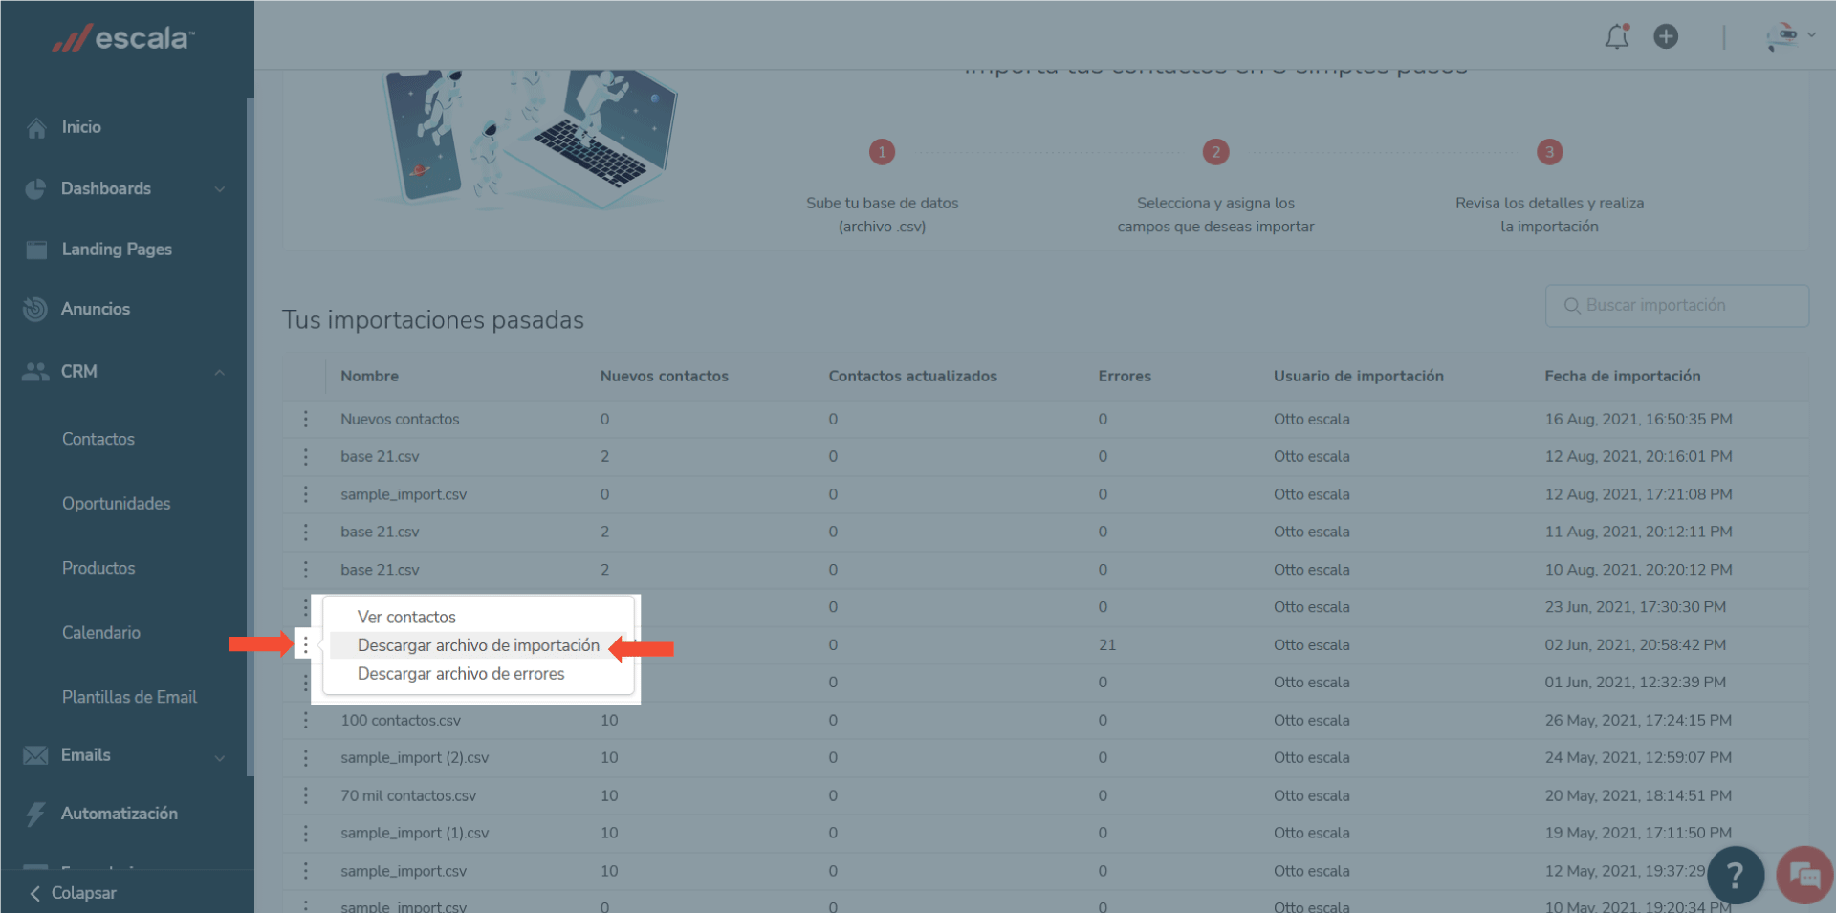The width and height of the screenshot is (1836, 913).
Task: Open options for base 21.csv 10 Aug row
Action: click(x=306, y=570)
